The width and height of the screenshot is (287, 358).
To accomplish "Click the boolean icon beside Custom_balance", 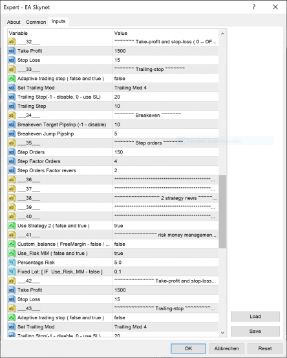I will tap(12, 244).
